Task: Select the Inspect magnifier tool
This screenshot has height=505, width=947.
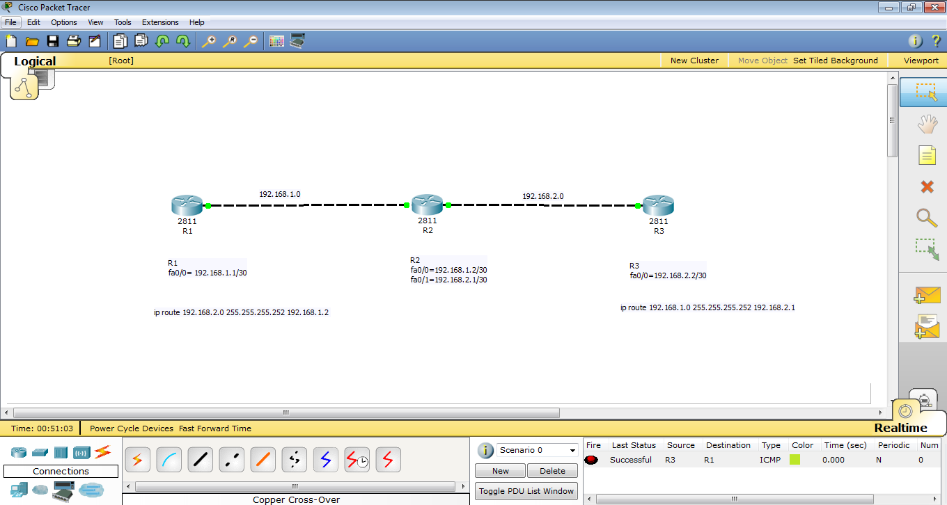Action: (x=926, y=218)
